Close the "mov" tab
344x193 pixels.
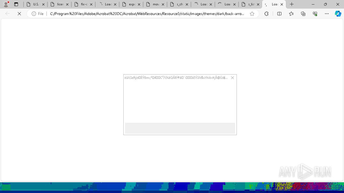coord(163,4)
